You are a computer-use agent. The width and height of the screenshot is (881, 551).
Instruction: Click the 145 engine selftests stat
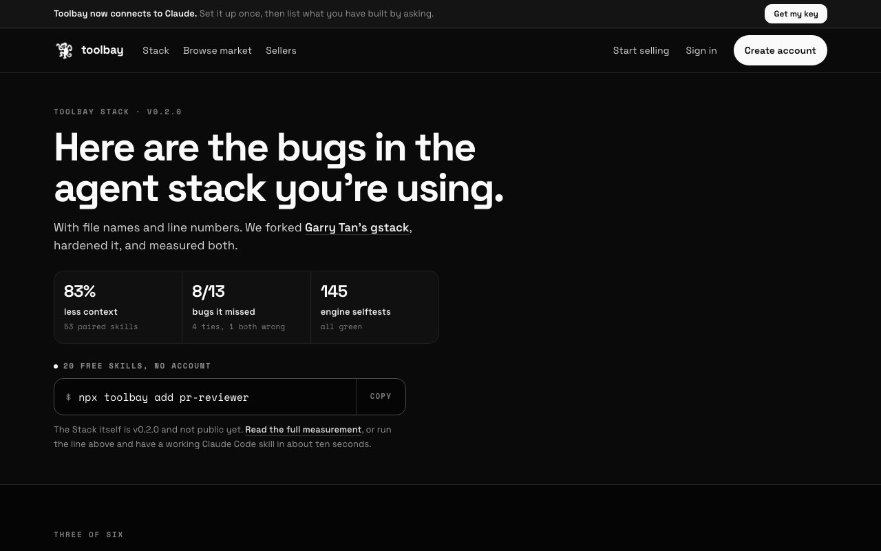(x=374, y=307)
